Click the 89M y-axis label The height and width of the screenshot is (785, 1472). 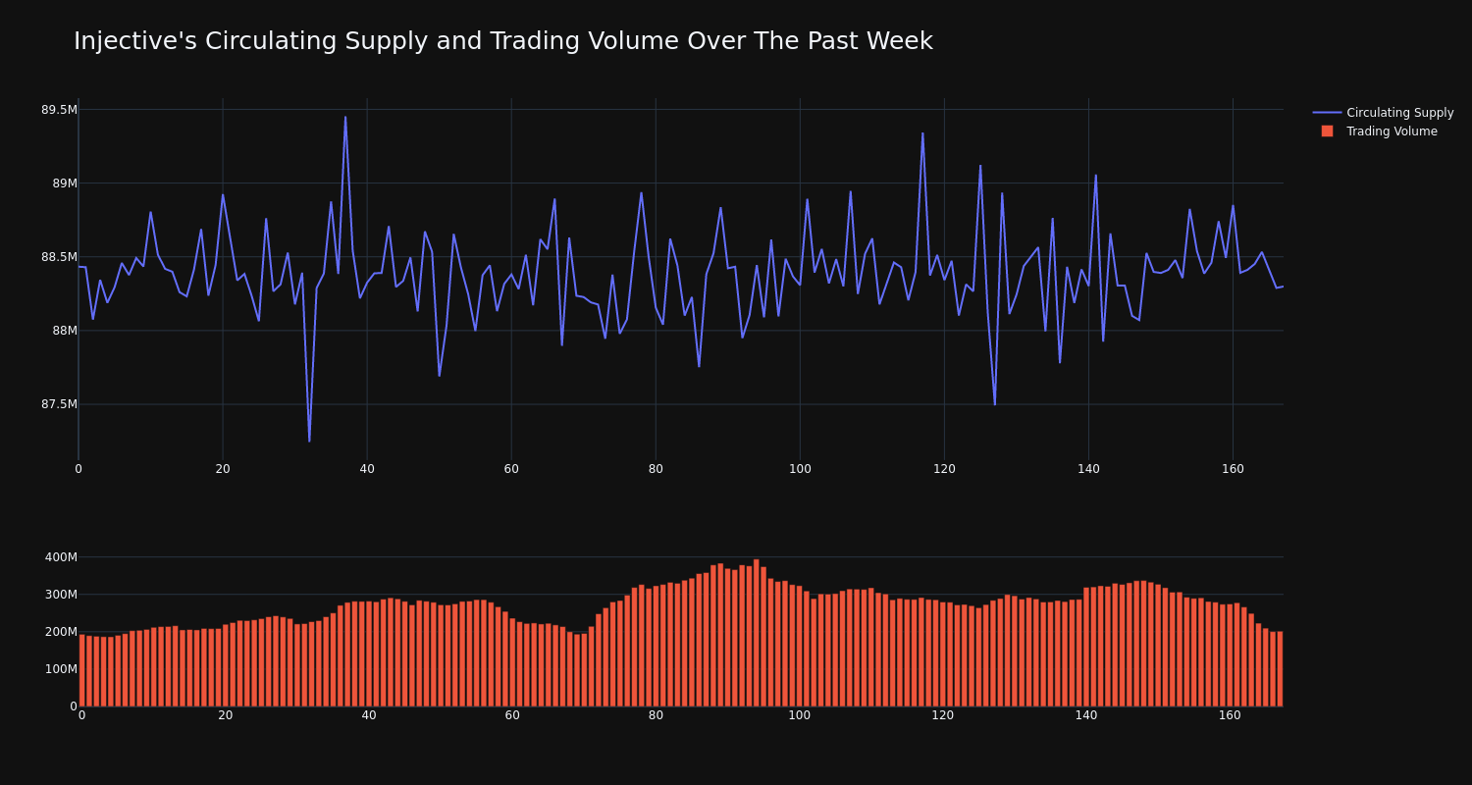[x=65, y=183]
